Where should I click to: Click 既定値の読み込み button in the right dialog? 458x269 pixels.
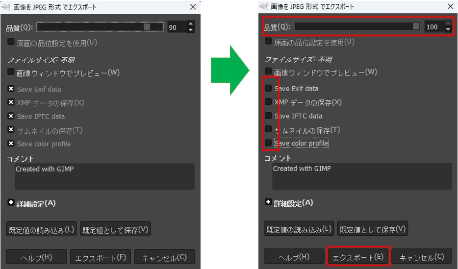(299, 229)
